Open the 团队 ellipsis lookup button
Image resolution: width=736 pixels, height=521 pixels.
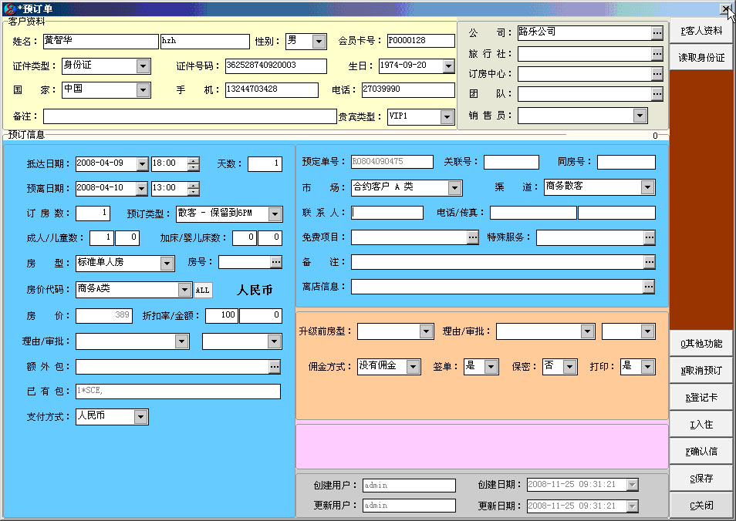pos(657,94)
